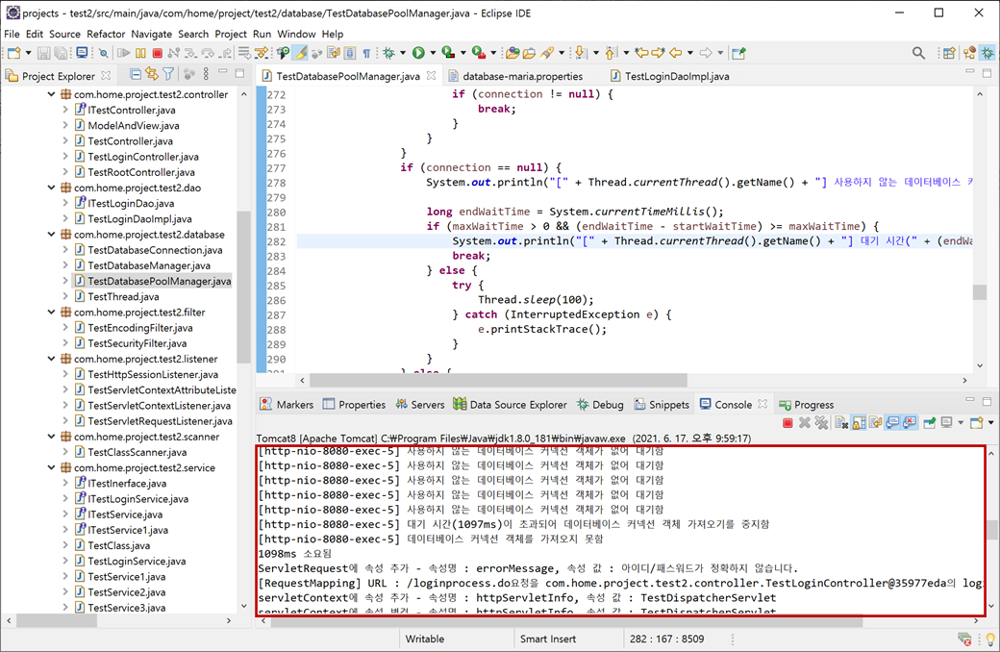Click Collapse All in Project Explorer

136,75
